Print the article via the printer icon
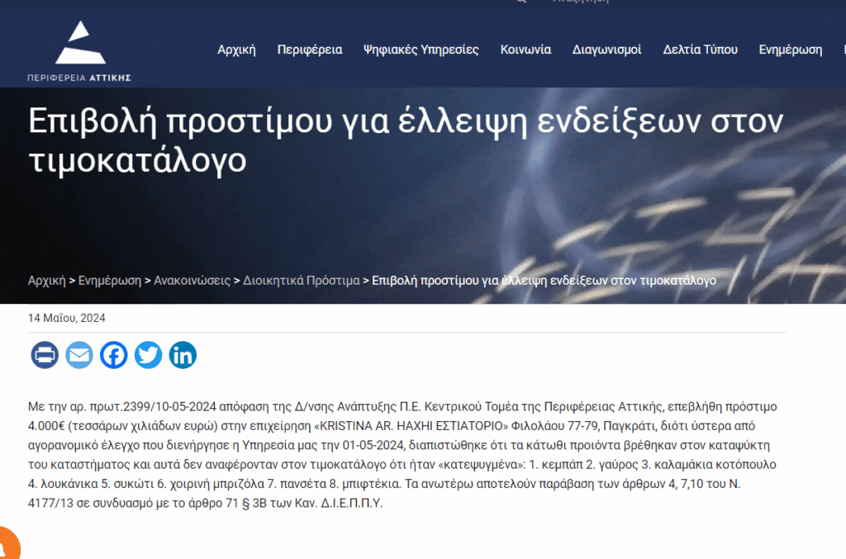This screenshot has width=846, height=559. pyautogui.click(x=45, y=355)
